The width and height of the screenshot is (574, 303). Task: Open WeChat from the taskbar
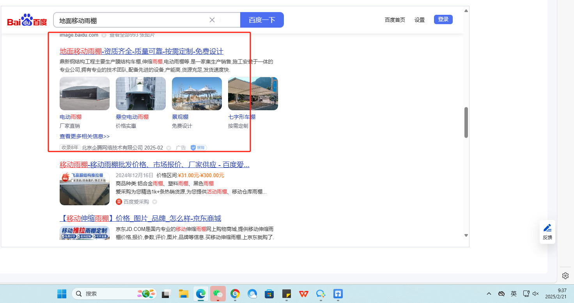tap(218, 294)
